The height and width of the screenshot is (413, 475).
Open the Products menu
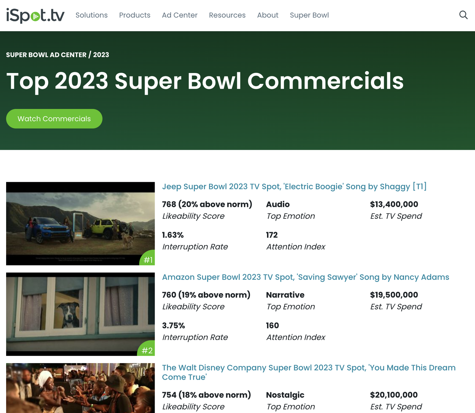135,15
